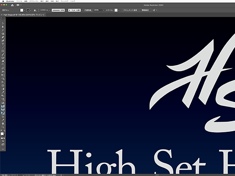This screenshot has height=176, width=235.
Task: Open fill color dropdown arrow
Action: [24, 10]
